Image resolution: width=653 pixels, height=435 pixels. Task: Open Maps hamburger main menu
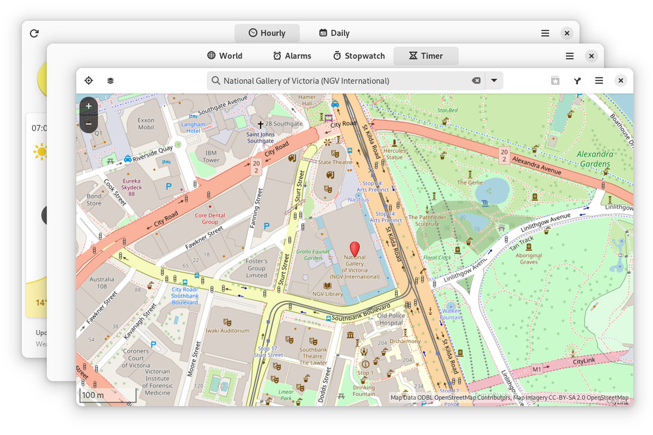(x=599, y=81)
